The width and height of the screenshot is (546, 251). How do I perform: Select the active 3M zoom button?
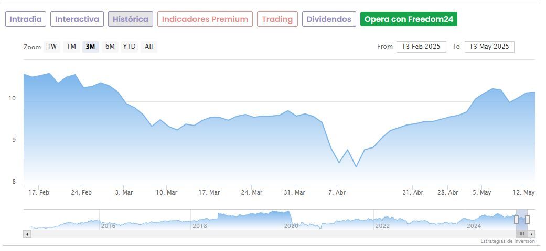[90, 47]
